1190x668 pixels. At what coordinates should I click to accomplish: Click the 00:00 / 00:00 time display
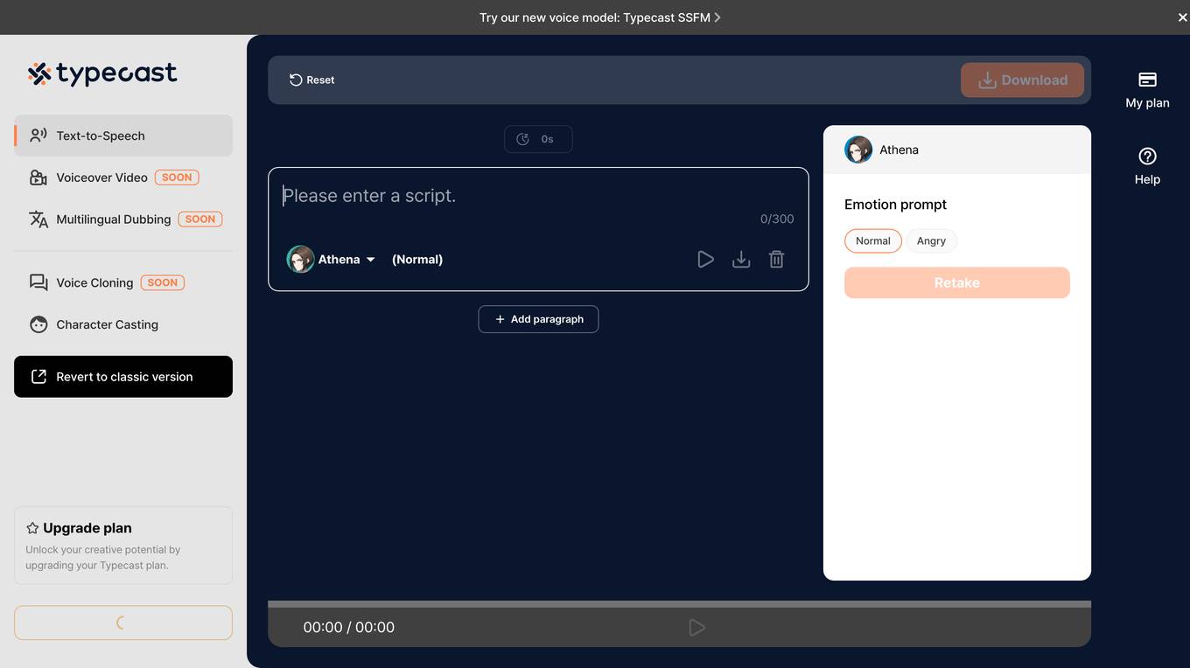[x=349, y=628]
